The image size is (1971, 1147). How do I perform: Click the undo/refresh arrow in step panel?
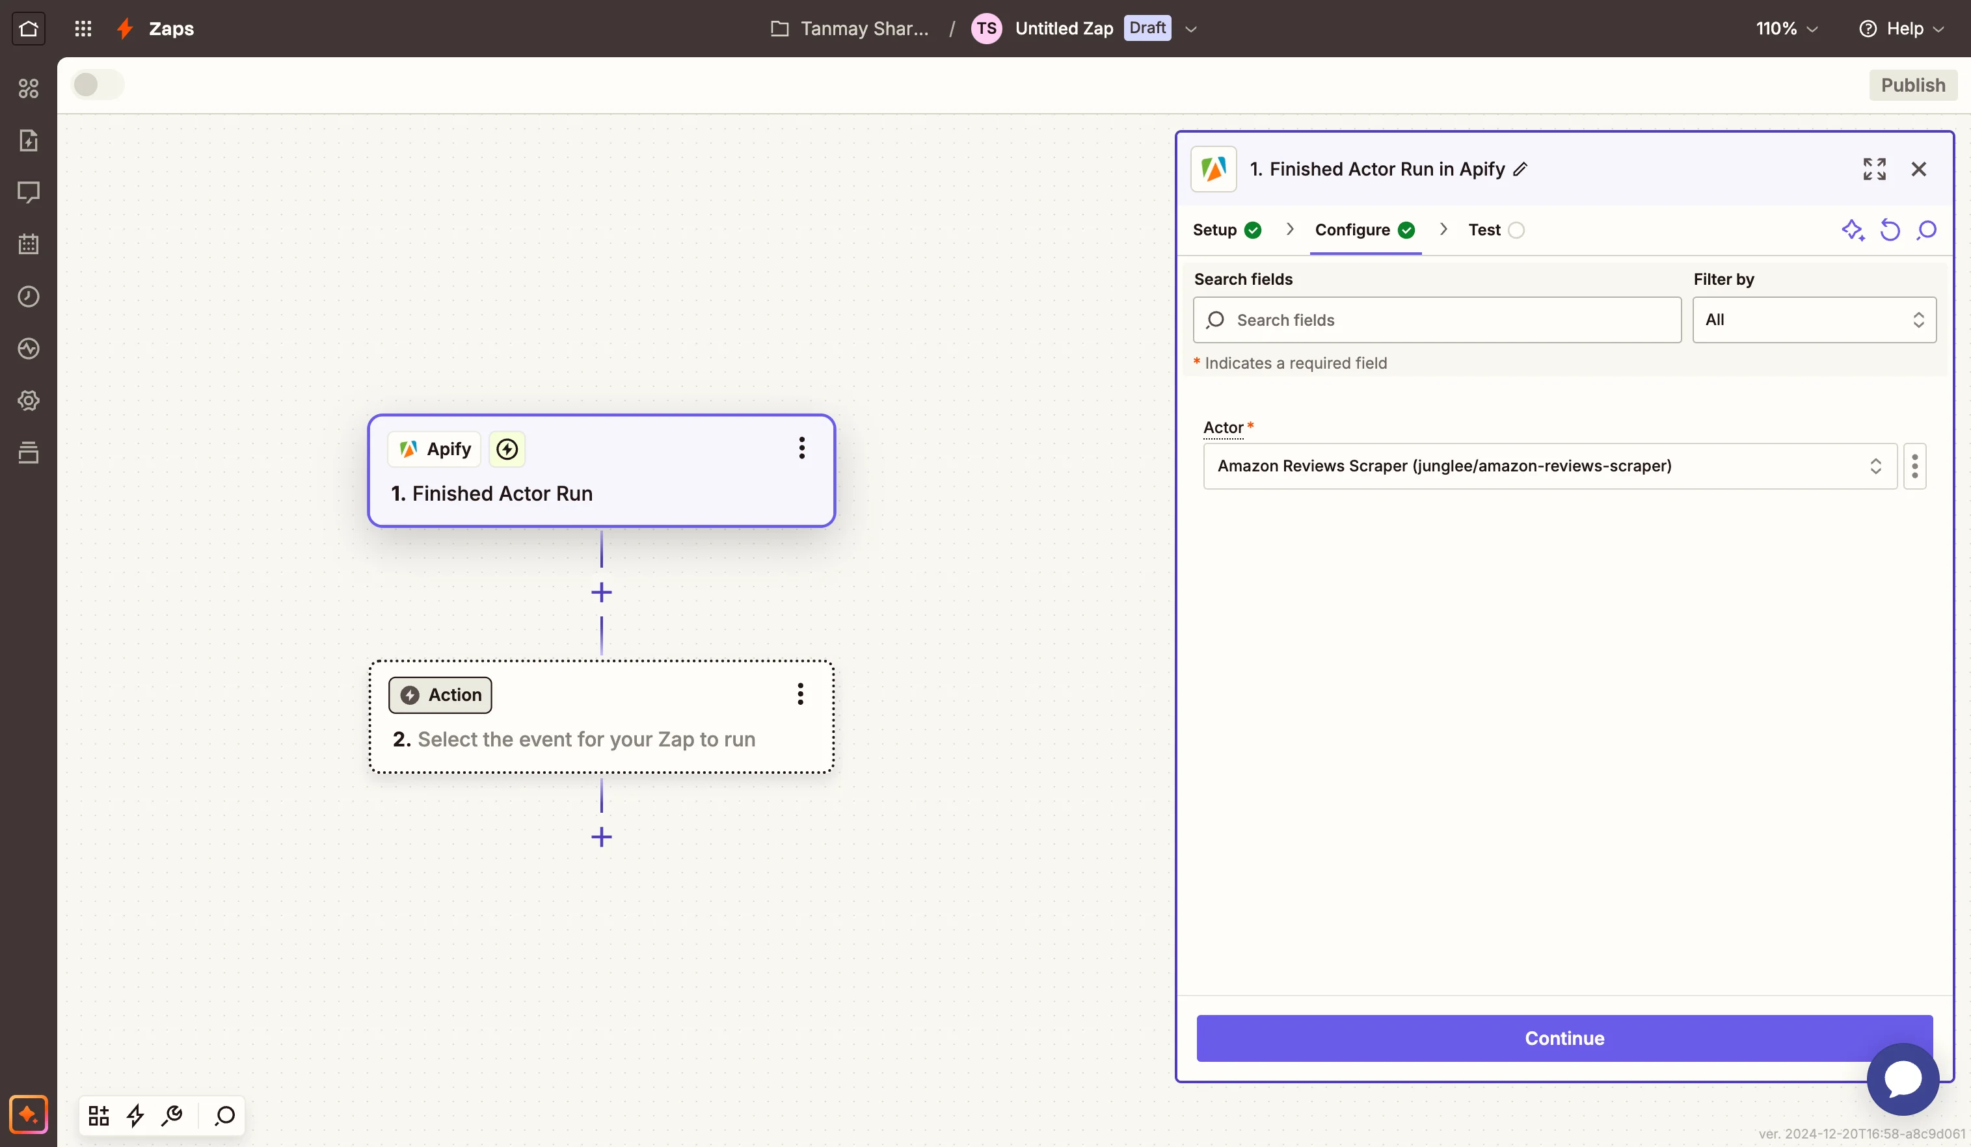[1890, 230]
